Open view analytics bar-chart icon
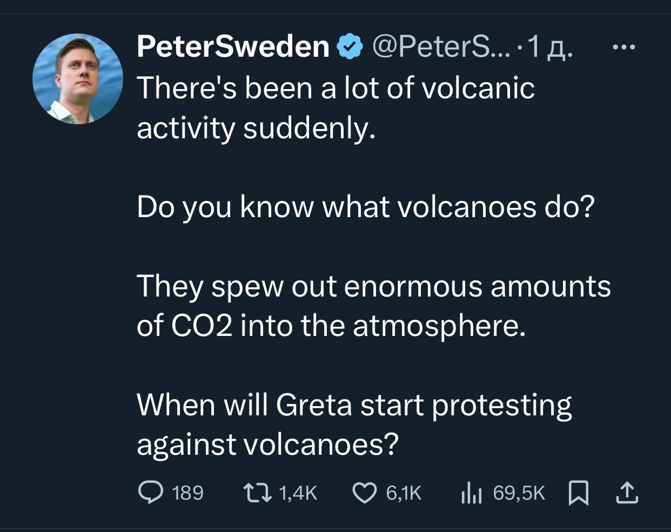This screenshot has width=671, height=532. point(471,492)
